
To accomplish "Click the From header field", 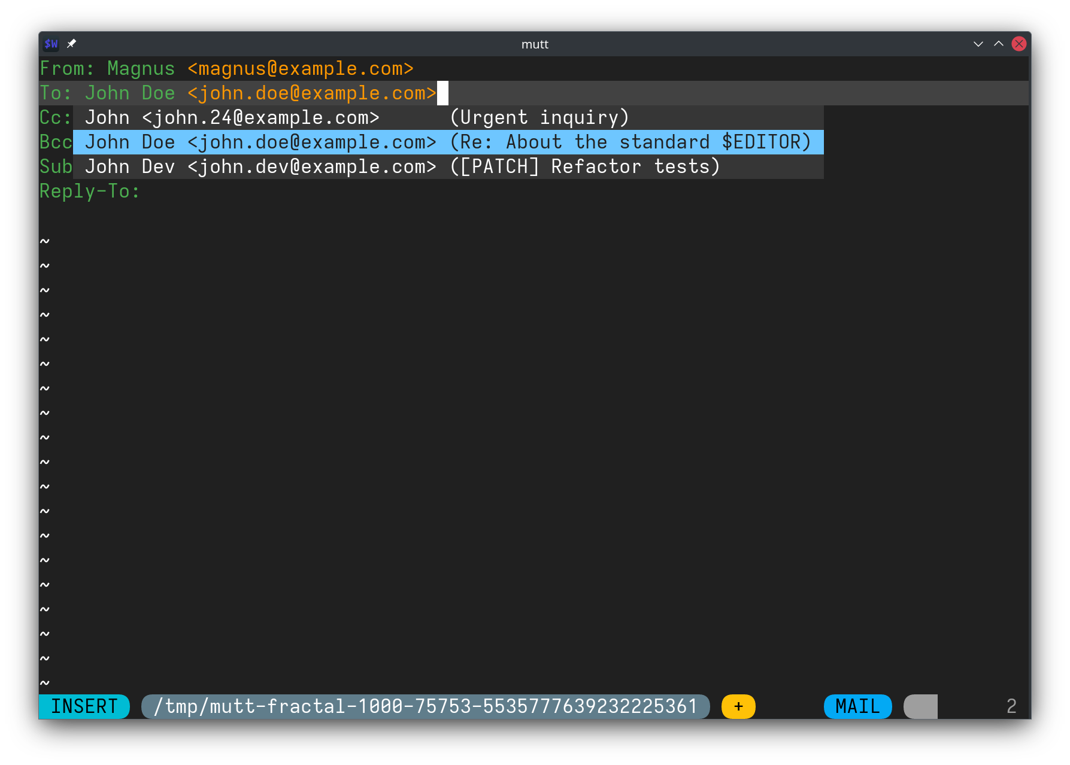I will [66, 68].
